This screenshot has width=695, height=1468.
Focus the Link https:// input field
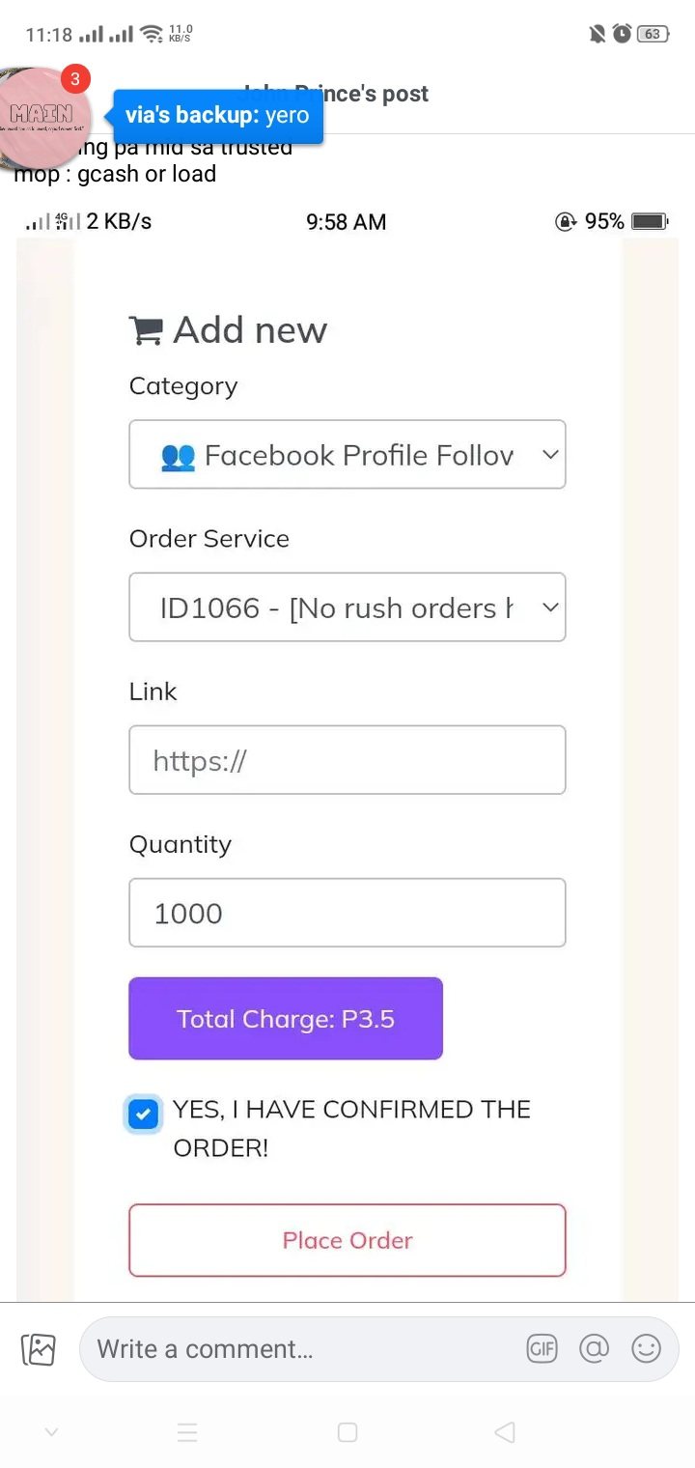pos(347,760)
